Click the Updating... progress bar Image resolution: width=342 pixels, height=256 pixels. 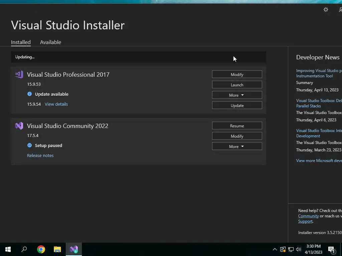tap(139, 57)
